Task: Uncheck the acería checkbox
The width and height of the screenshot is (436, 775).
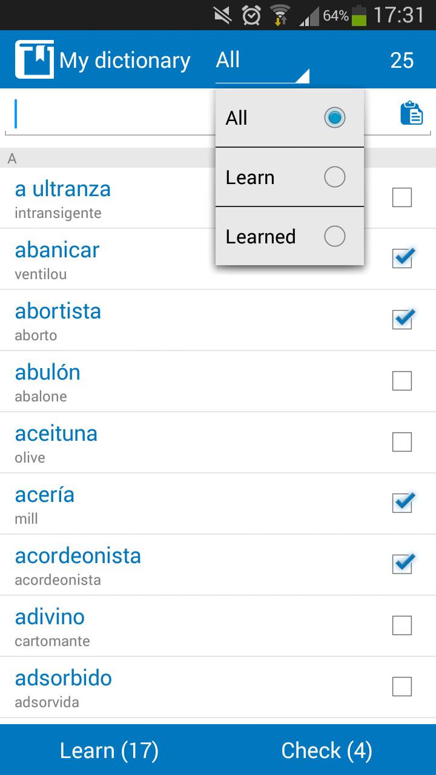Action: (402, 503)
